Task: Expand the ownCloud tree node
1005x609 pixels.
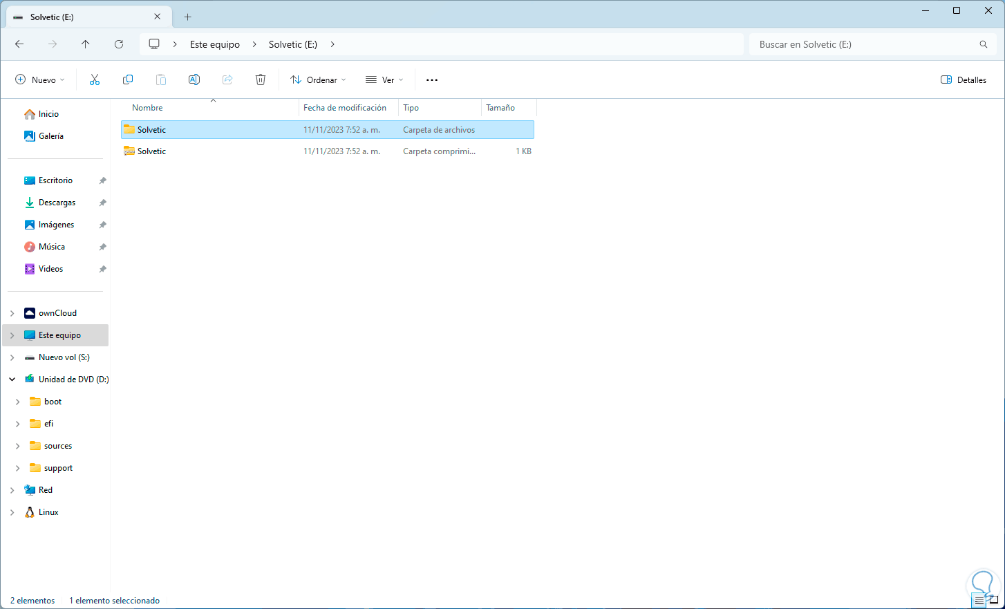Action: click(x=12, y=313)
